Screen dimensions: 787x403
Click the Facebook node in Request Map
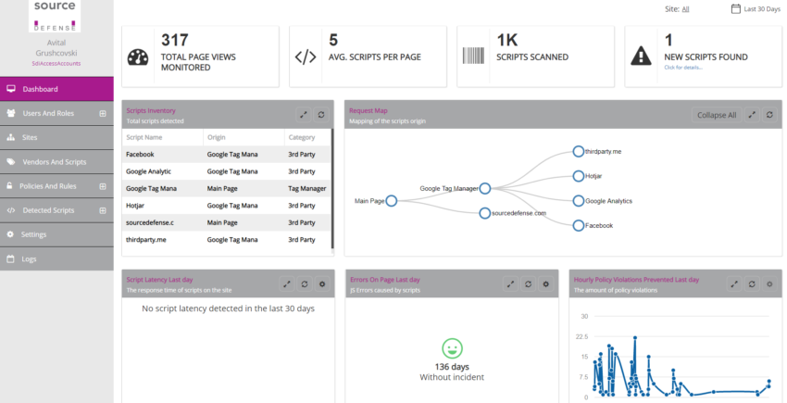coord(578,226)
